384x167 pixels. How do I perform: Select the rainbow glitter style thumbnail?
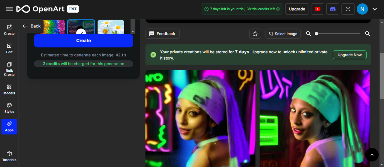tap(54, 27)
